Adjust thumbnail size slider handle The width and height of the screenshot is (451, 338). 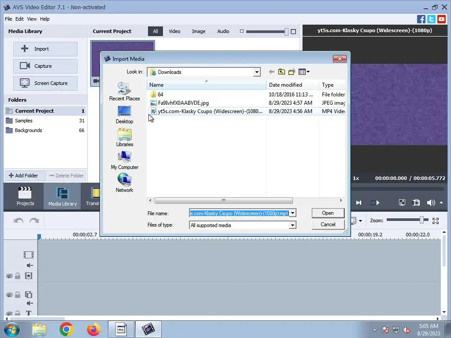(x=286, y=32)
